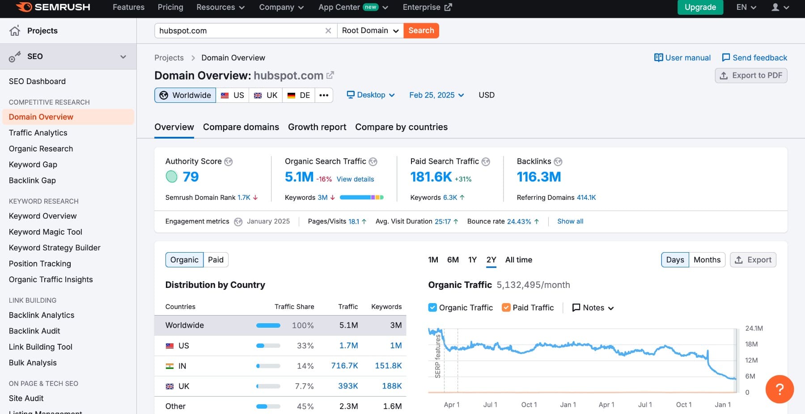Uncheck the Organic Traffic checkbox

tap(432, 308)
